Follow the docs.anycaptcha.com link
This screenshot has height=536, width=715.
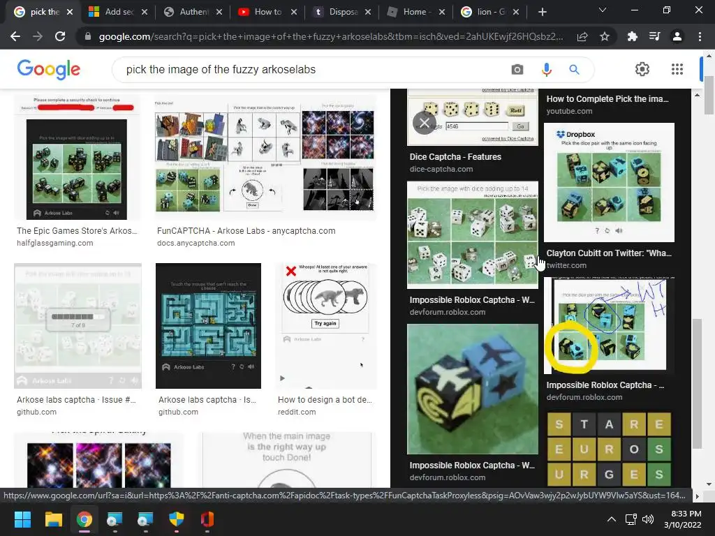[196, 243]
